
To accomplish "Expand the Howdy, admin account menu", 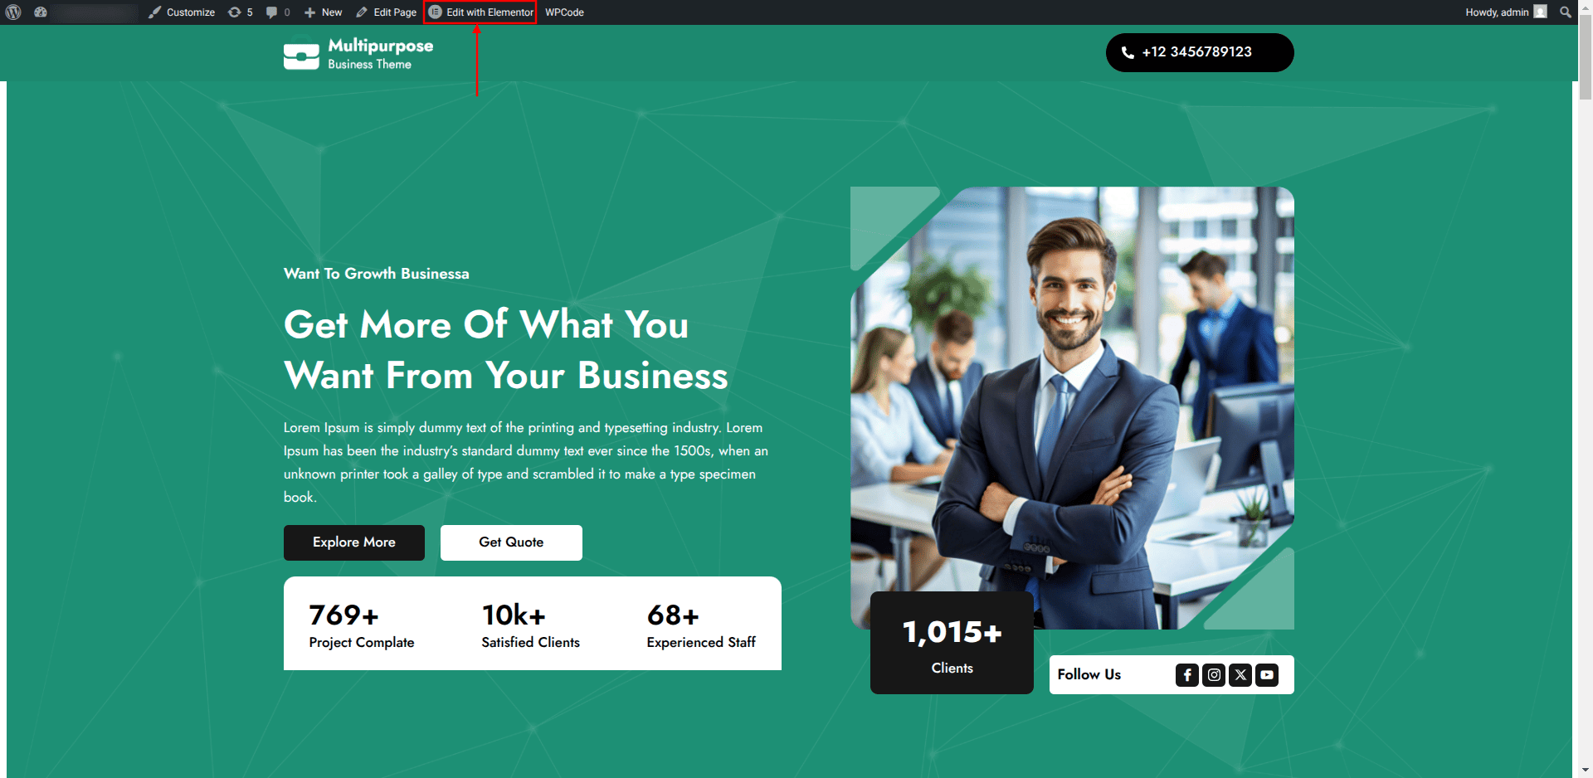I will point(1506,12).
